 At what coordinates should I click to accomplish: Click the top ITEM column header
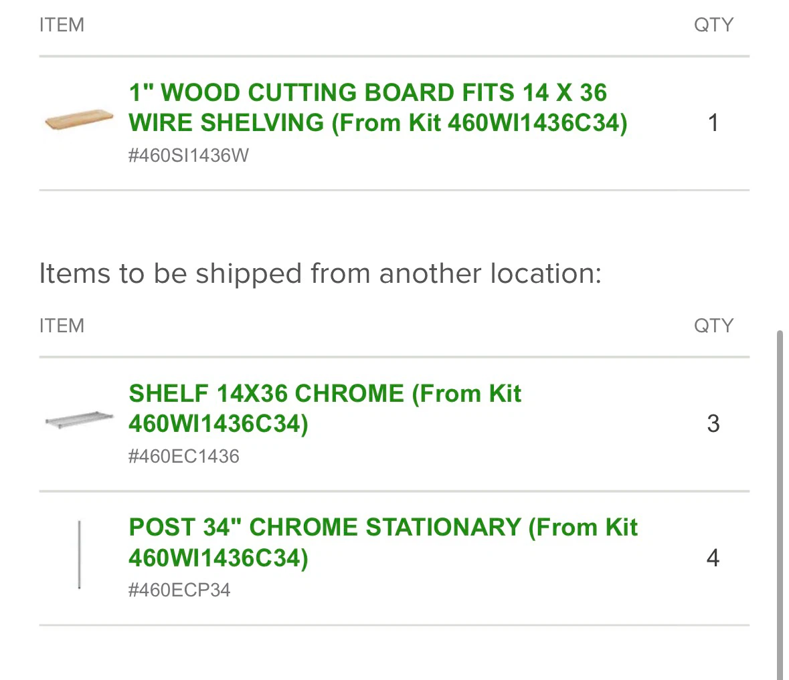(x=62, y=25)
